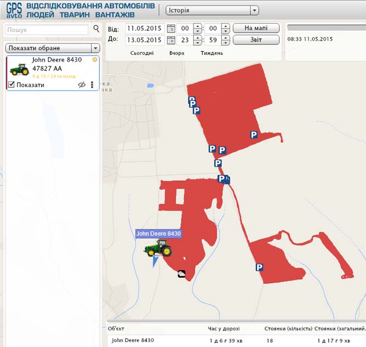Open the Історія dropdown
Image resolution: width=366 pixels, height=347 pixels.
point(212,10)
